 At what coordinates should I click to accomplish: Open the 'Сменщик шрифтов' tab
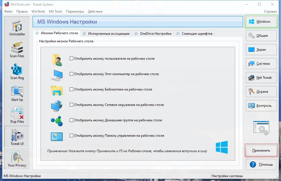194,34
